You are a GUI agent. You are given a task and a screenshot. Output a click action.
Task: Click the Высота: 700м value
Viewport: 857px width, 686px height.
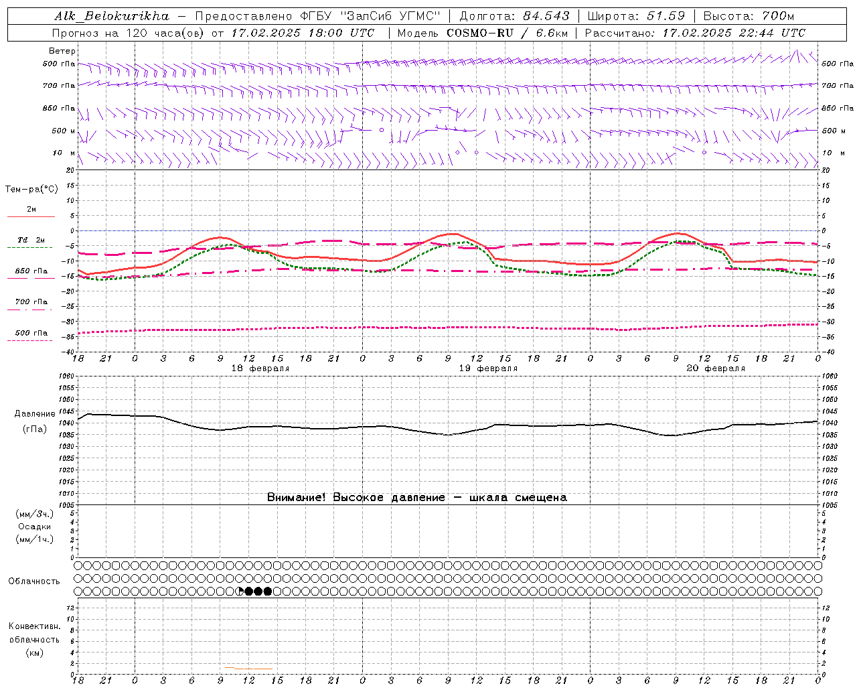[749, 16]
